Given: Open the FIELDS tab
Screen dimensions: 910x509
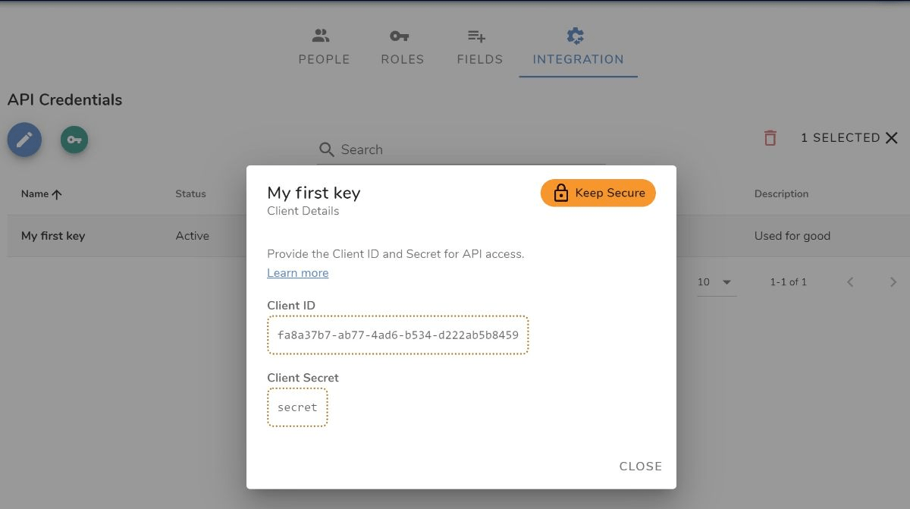Looking at the screenshot, I should pyautogui.click(x=479, y=48).
